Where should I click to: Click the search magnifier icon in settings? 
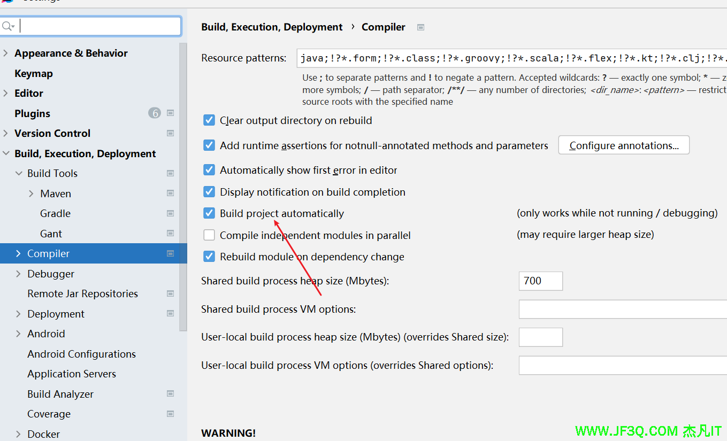click(x=7, y=26)
